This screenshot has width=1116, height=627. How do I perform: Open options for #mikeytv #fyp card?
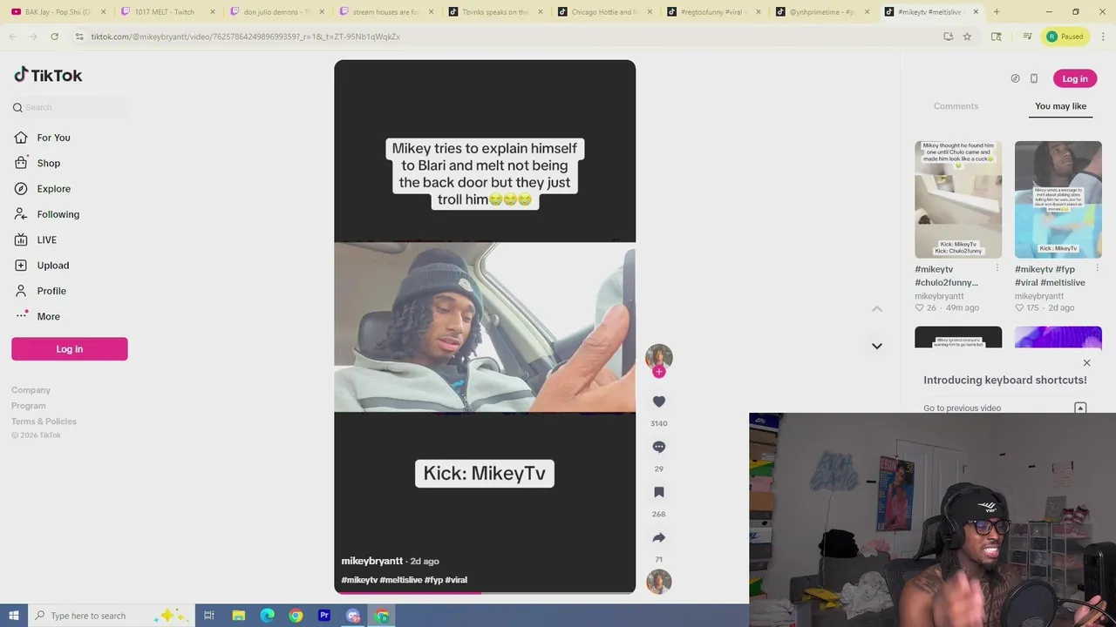click(1097, 268)
